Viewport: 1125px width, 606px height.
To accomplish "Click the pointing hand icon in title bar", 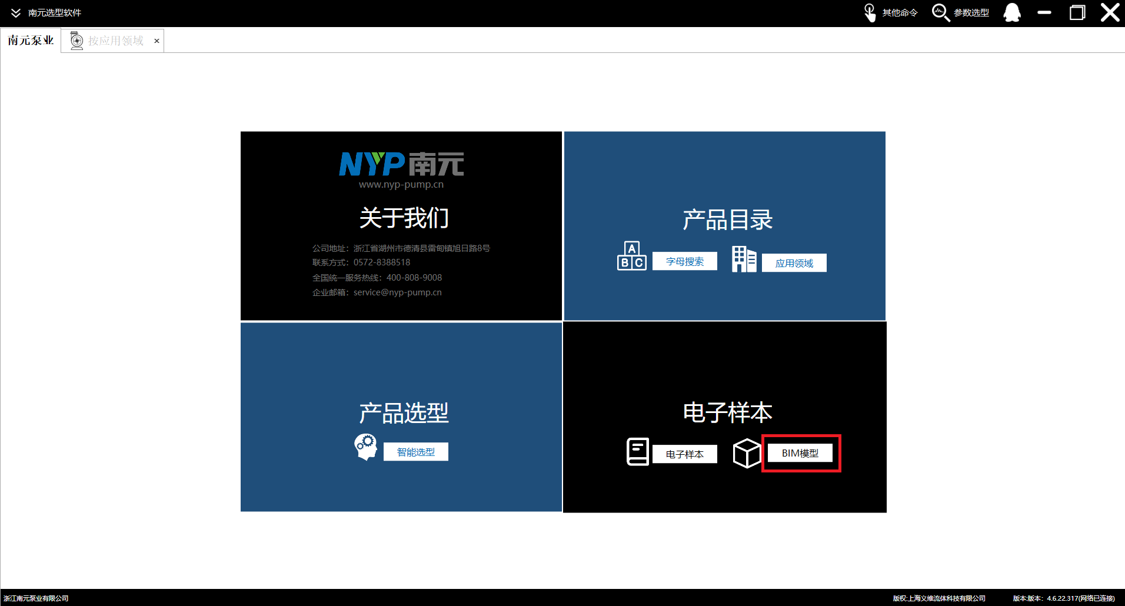I will pyautogui.click(x=870, y=12).
